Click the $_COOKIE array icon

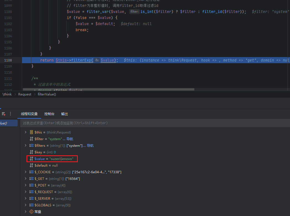[x=31, y=172]
